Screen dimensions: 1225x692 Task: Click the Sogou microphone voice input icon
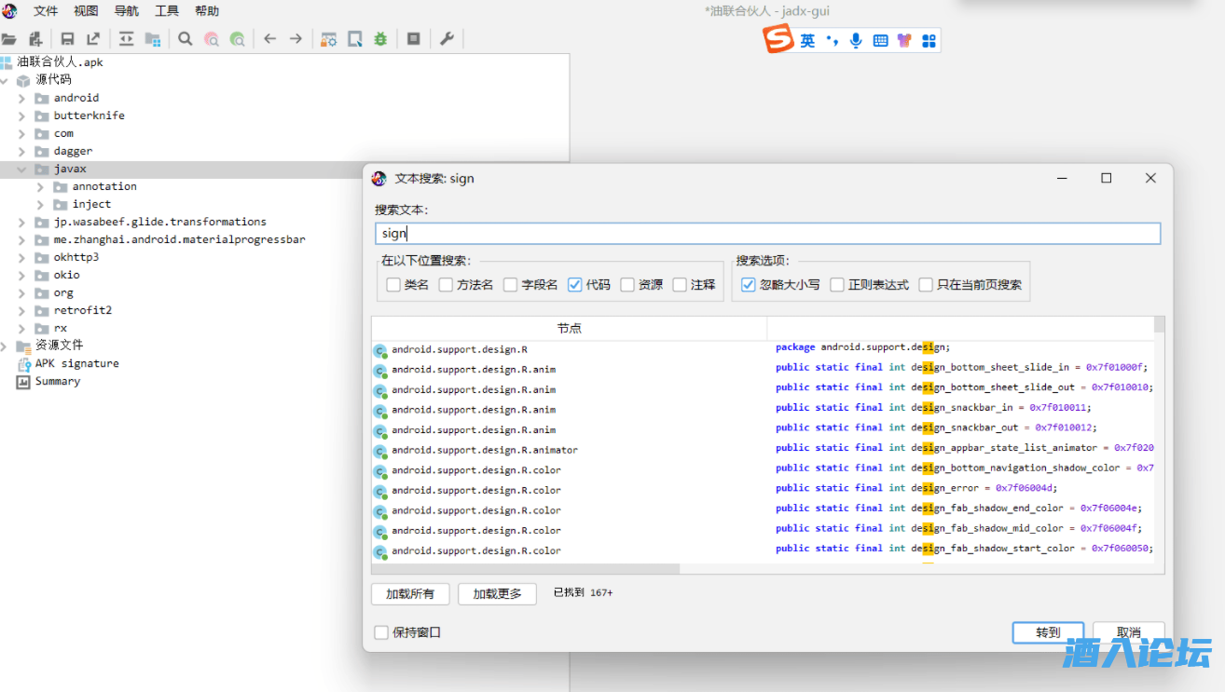point(856,41)
